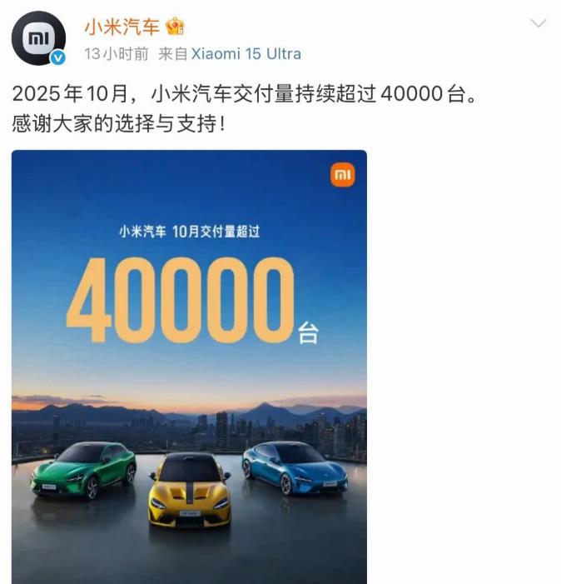The width and height of the screenshot is (561, 584).
Task: Open the 40000台 delivery poster image
Action: coord(189,367)
